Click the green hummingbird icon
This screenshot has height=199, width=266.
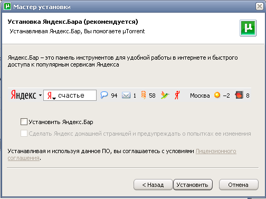pyautogui.click(x=165, y=95)
